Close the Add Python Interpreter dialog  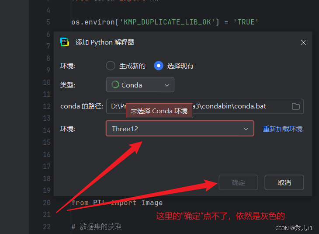point(303,42)
